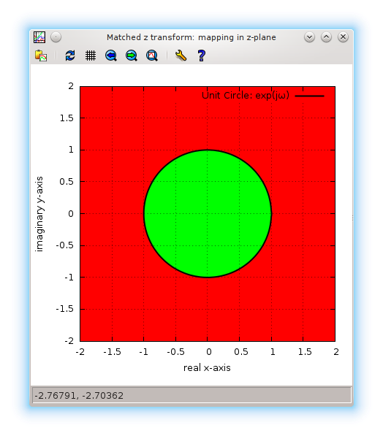Viewport: 383px width, 436px height.
Task: Click inside the green unit circle region
Action: point(208,213)
